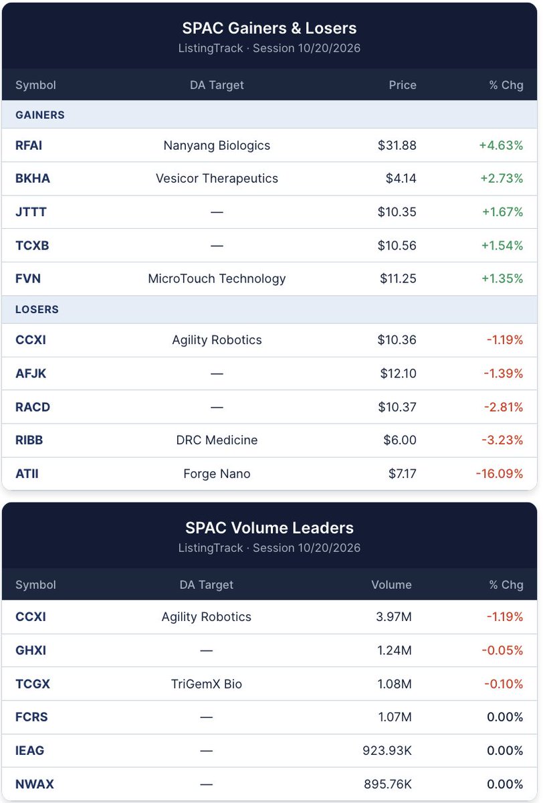Screen dimensions: 543x803
Task: Click the $10.36 price value
Action: click(x=397, y=340)
